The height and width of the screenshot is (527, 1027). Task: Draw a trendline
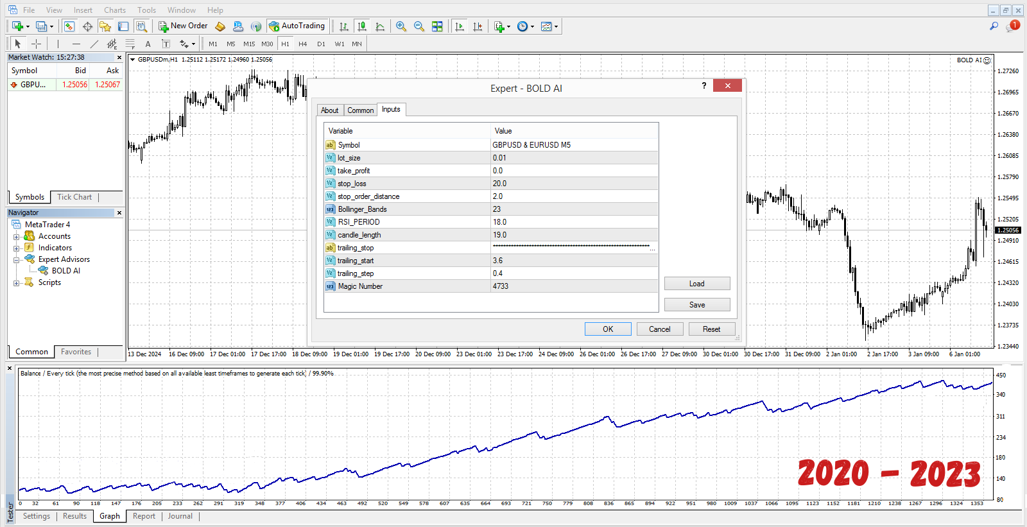[x=94, y=44]
